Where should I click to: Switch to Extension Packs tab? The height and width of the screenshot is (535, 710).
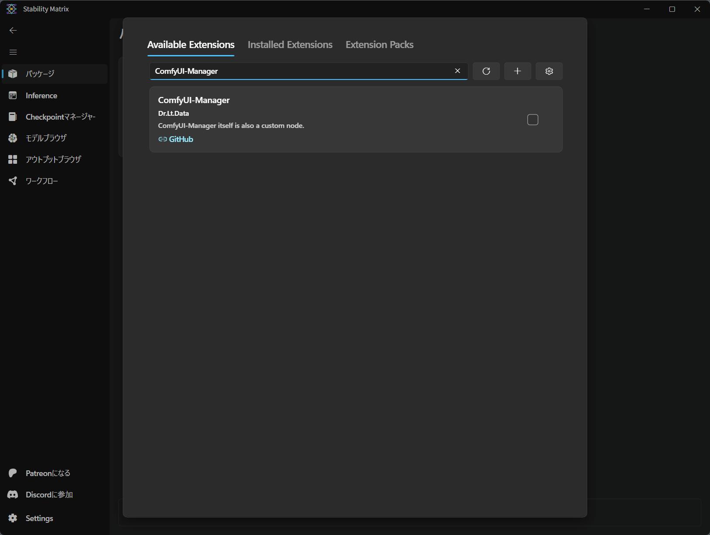click(379, 45)
